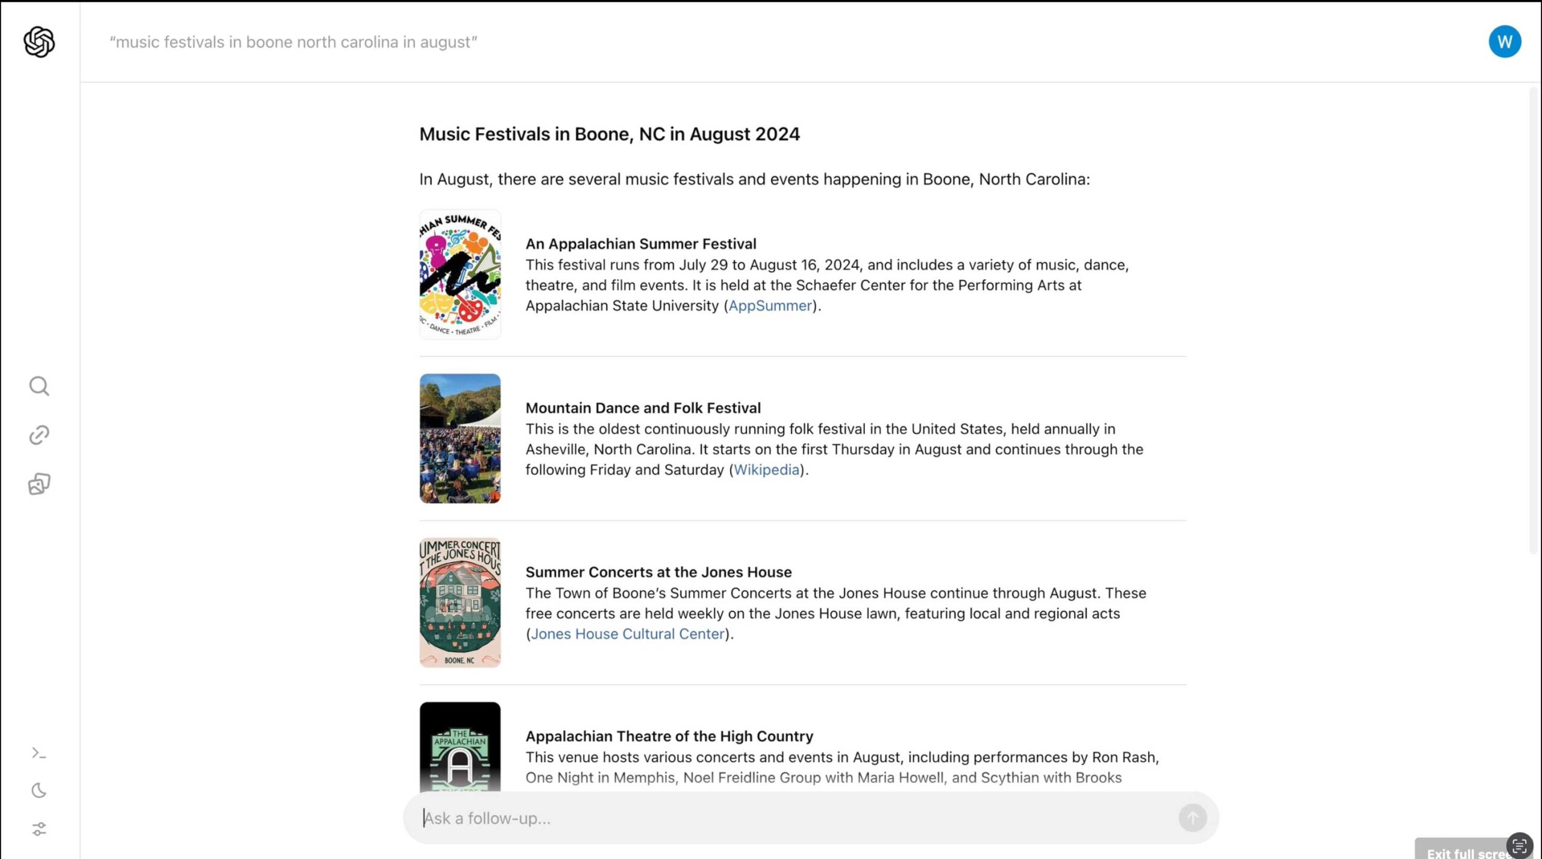Click the OpenAI logo in the sidebar
1542x859 pixels.
pos(39,42)
